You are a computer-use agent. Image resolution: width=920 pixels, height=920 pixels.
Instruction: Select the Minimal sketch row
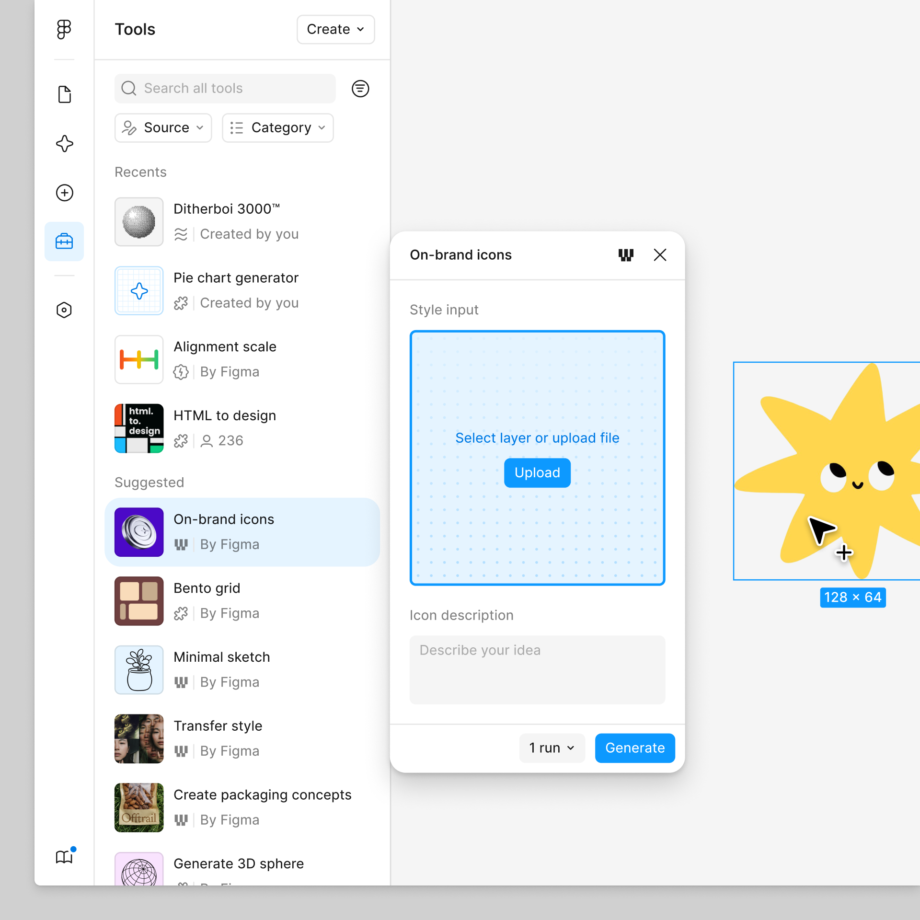tap(242, 670)
